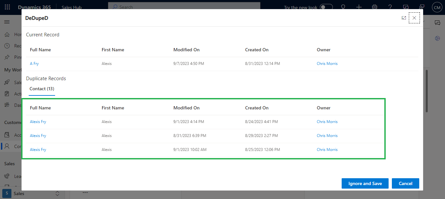Open the Alexis Fry record modified 8/31/2023
The width and height of the screenshot is (445, 199).
[38, 136]
